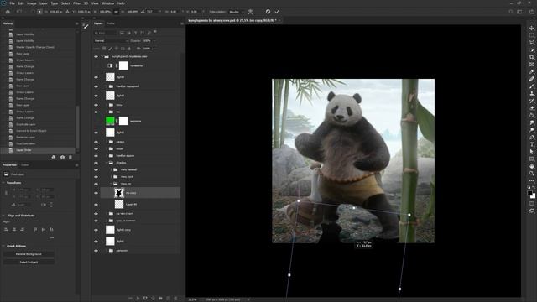Click the add layer style fx icon

138,299
